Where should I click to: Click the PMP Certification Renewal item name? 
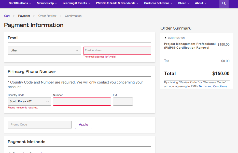[190, 46]
